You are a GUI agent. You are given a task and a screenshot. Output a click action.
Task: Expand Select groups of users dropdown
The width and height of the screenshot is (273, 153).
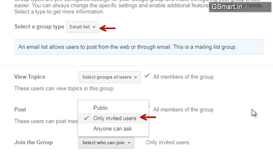109,77
